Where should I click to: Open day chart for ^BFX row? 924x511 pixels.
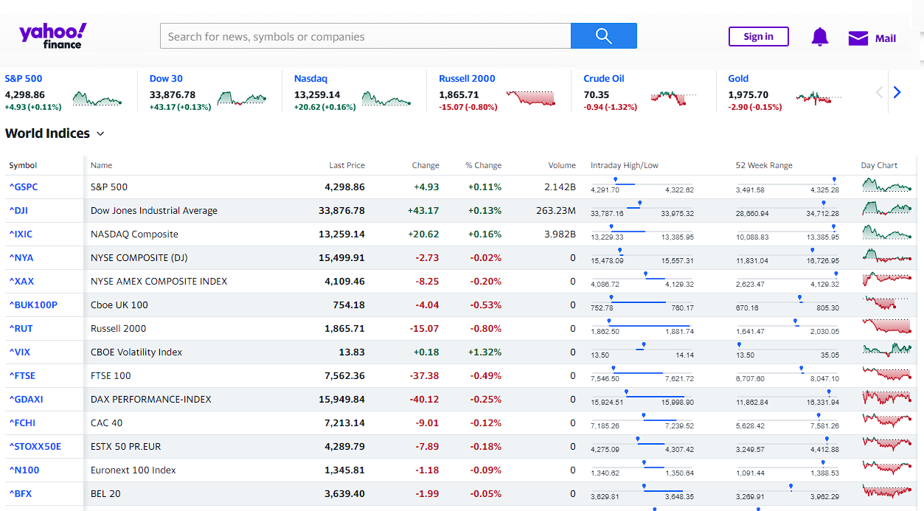click(x=886, y=493)
